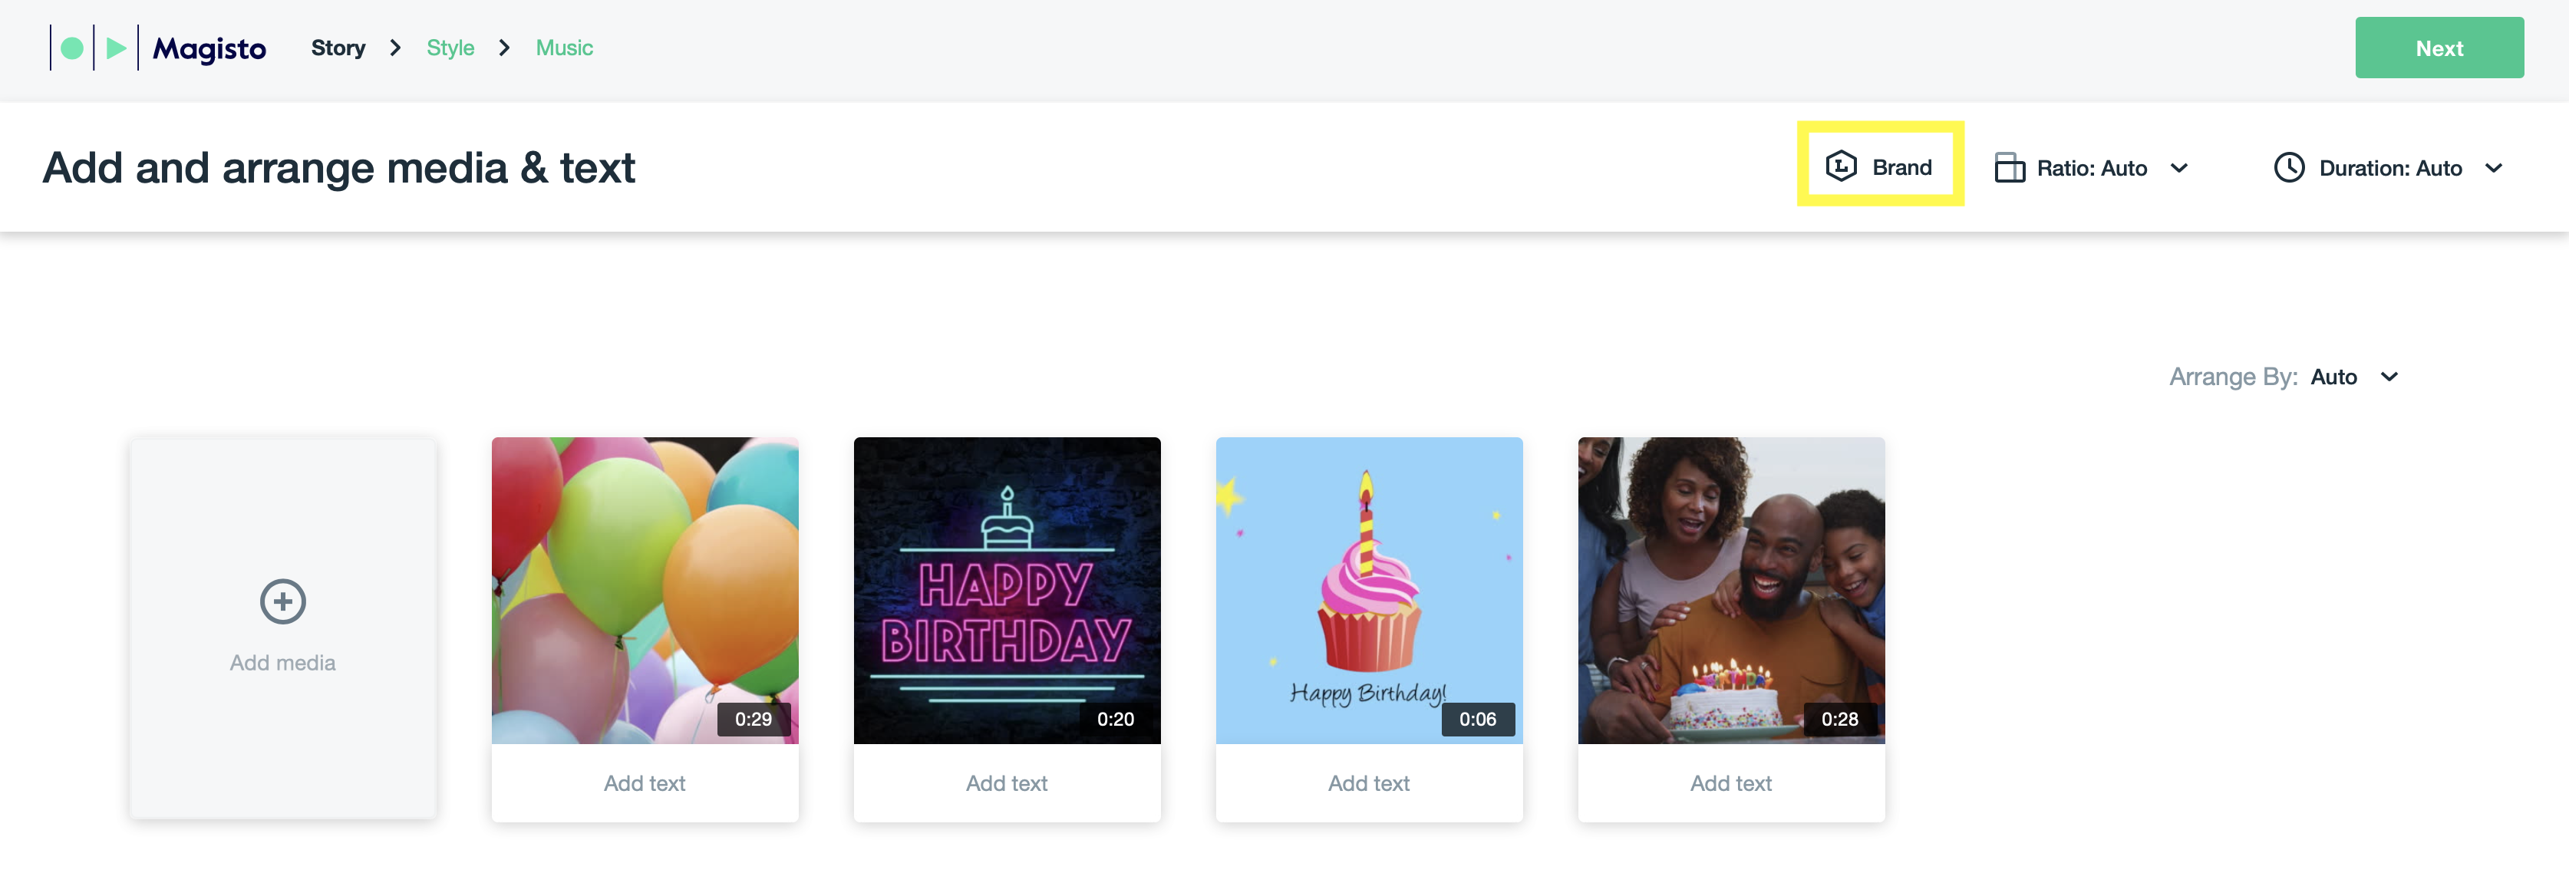This screenshot has height=873, width=2569.
Task: Click the green Next button
Action: pyautogui.click(x=2439, y=48)
